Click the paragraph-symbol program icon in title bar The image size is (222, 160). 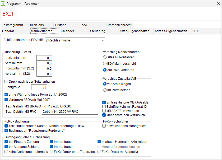(3, 3)
